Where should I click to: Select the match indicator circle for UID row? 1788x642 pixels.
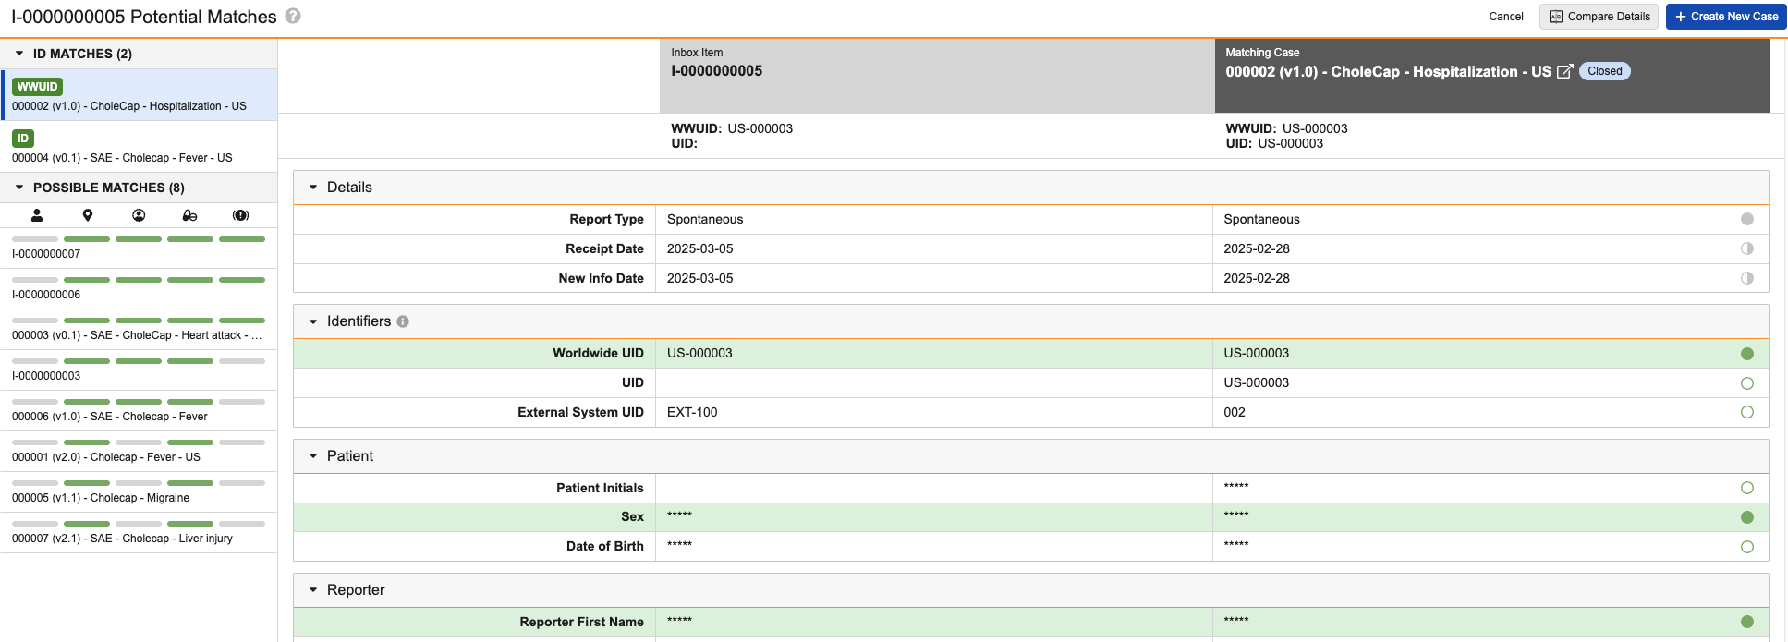pyautogui.click(x=1746, y=383)
